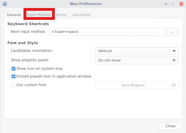Click the Sans Regular font chooser button
The width and height of the screenshot is (186, 133).
point(133,85)
